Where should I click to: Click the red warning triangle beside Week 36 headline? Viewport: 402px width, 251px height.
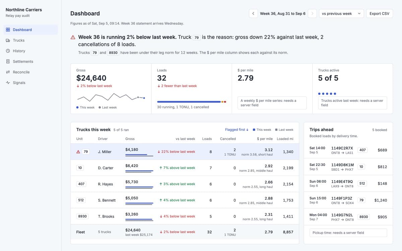[x=73, y=37]
